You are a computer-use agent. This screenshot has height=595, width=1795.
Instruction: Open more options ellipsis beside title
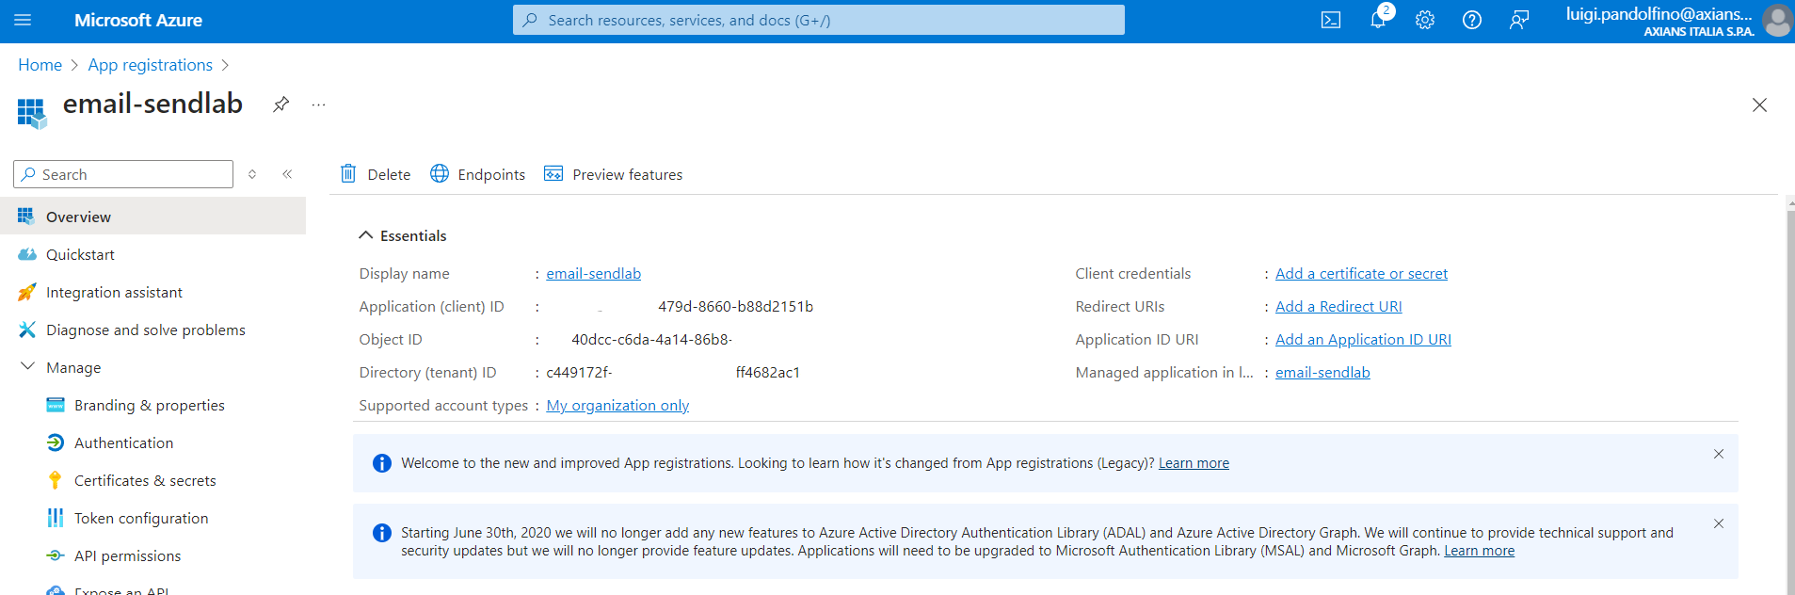pos(318,105)
